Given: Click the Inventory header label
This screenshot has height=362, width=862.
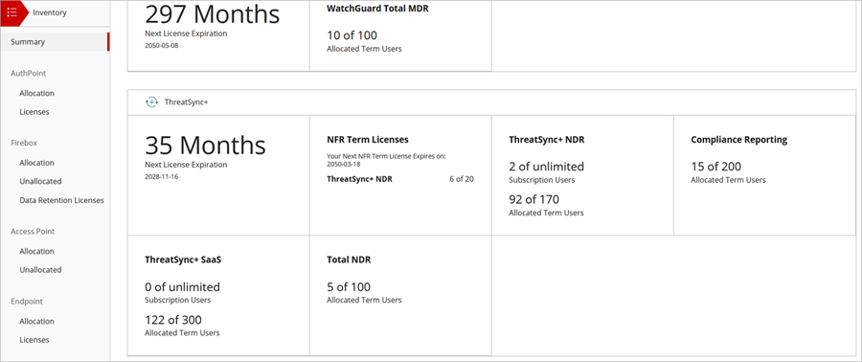Looking at the screenshot, I should pyautogui.click(x=50, y=12).
